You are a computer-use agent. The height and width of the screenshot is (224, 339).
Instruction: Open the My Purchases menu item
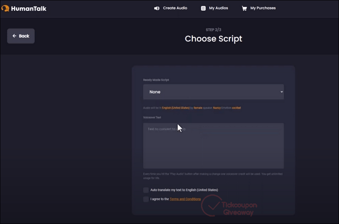(258, 8)
